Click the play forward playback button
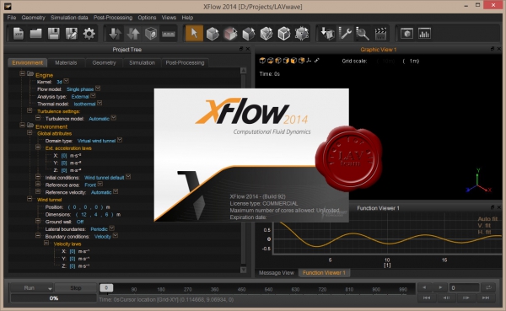 point(439,287)
